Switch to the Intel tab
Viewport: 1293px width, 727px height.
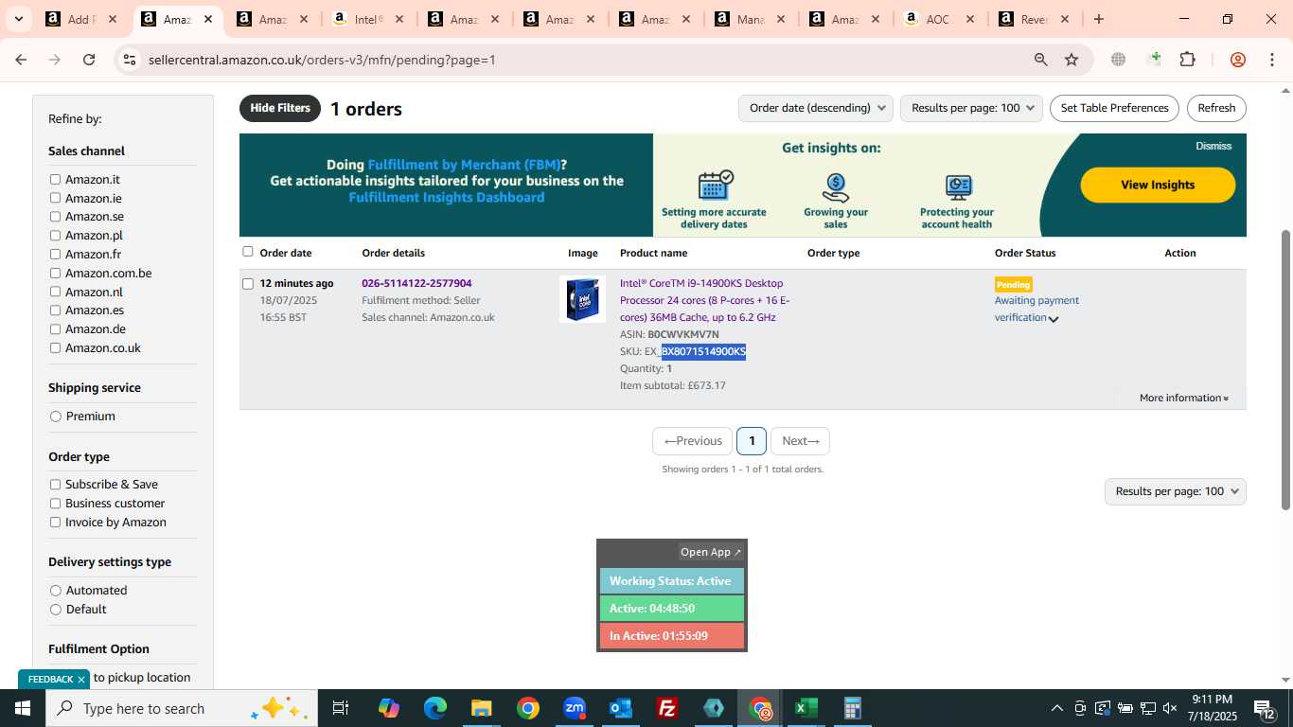coord(368,19)
